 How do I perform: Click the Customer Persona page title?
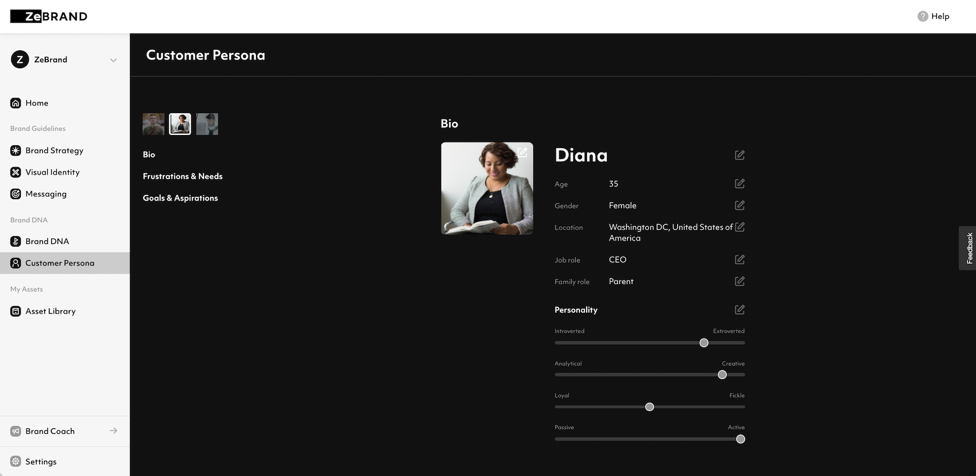(x=205, y=55)
